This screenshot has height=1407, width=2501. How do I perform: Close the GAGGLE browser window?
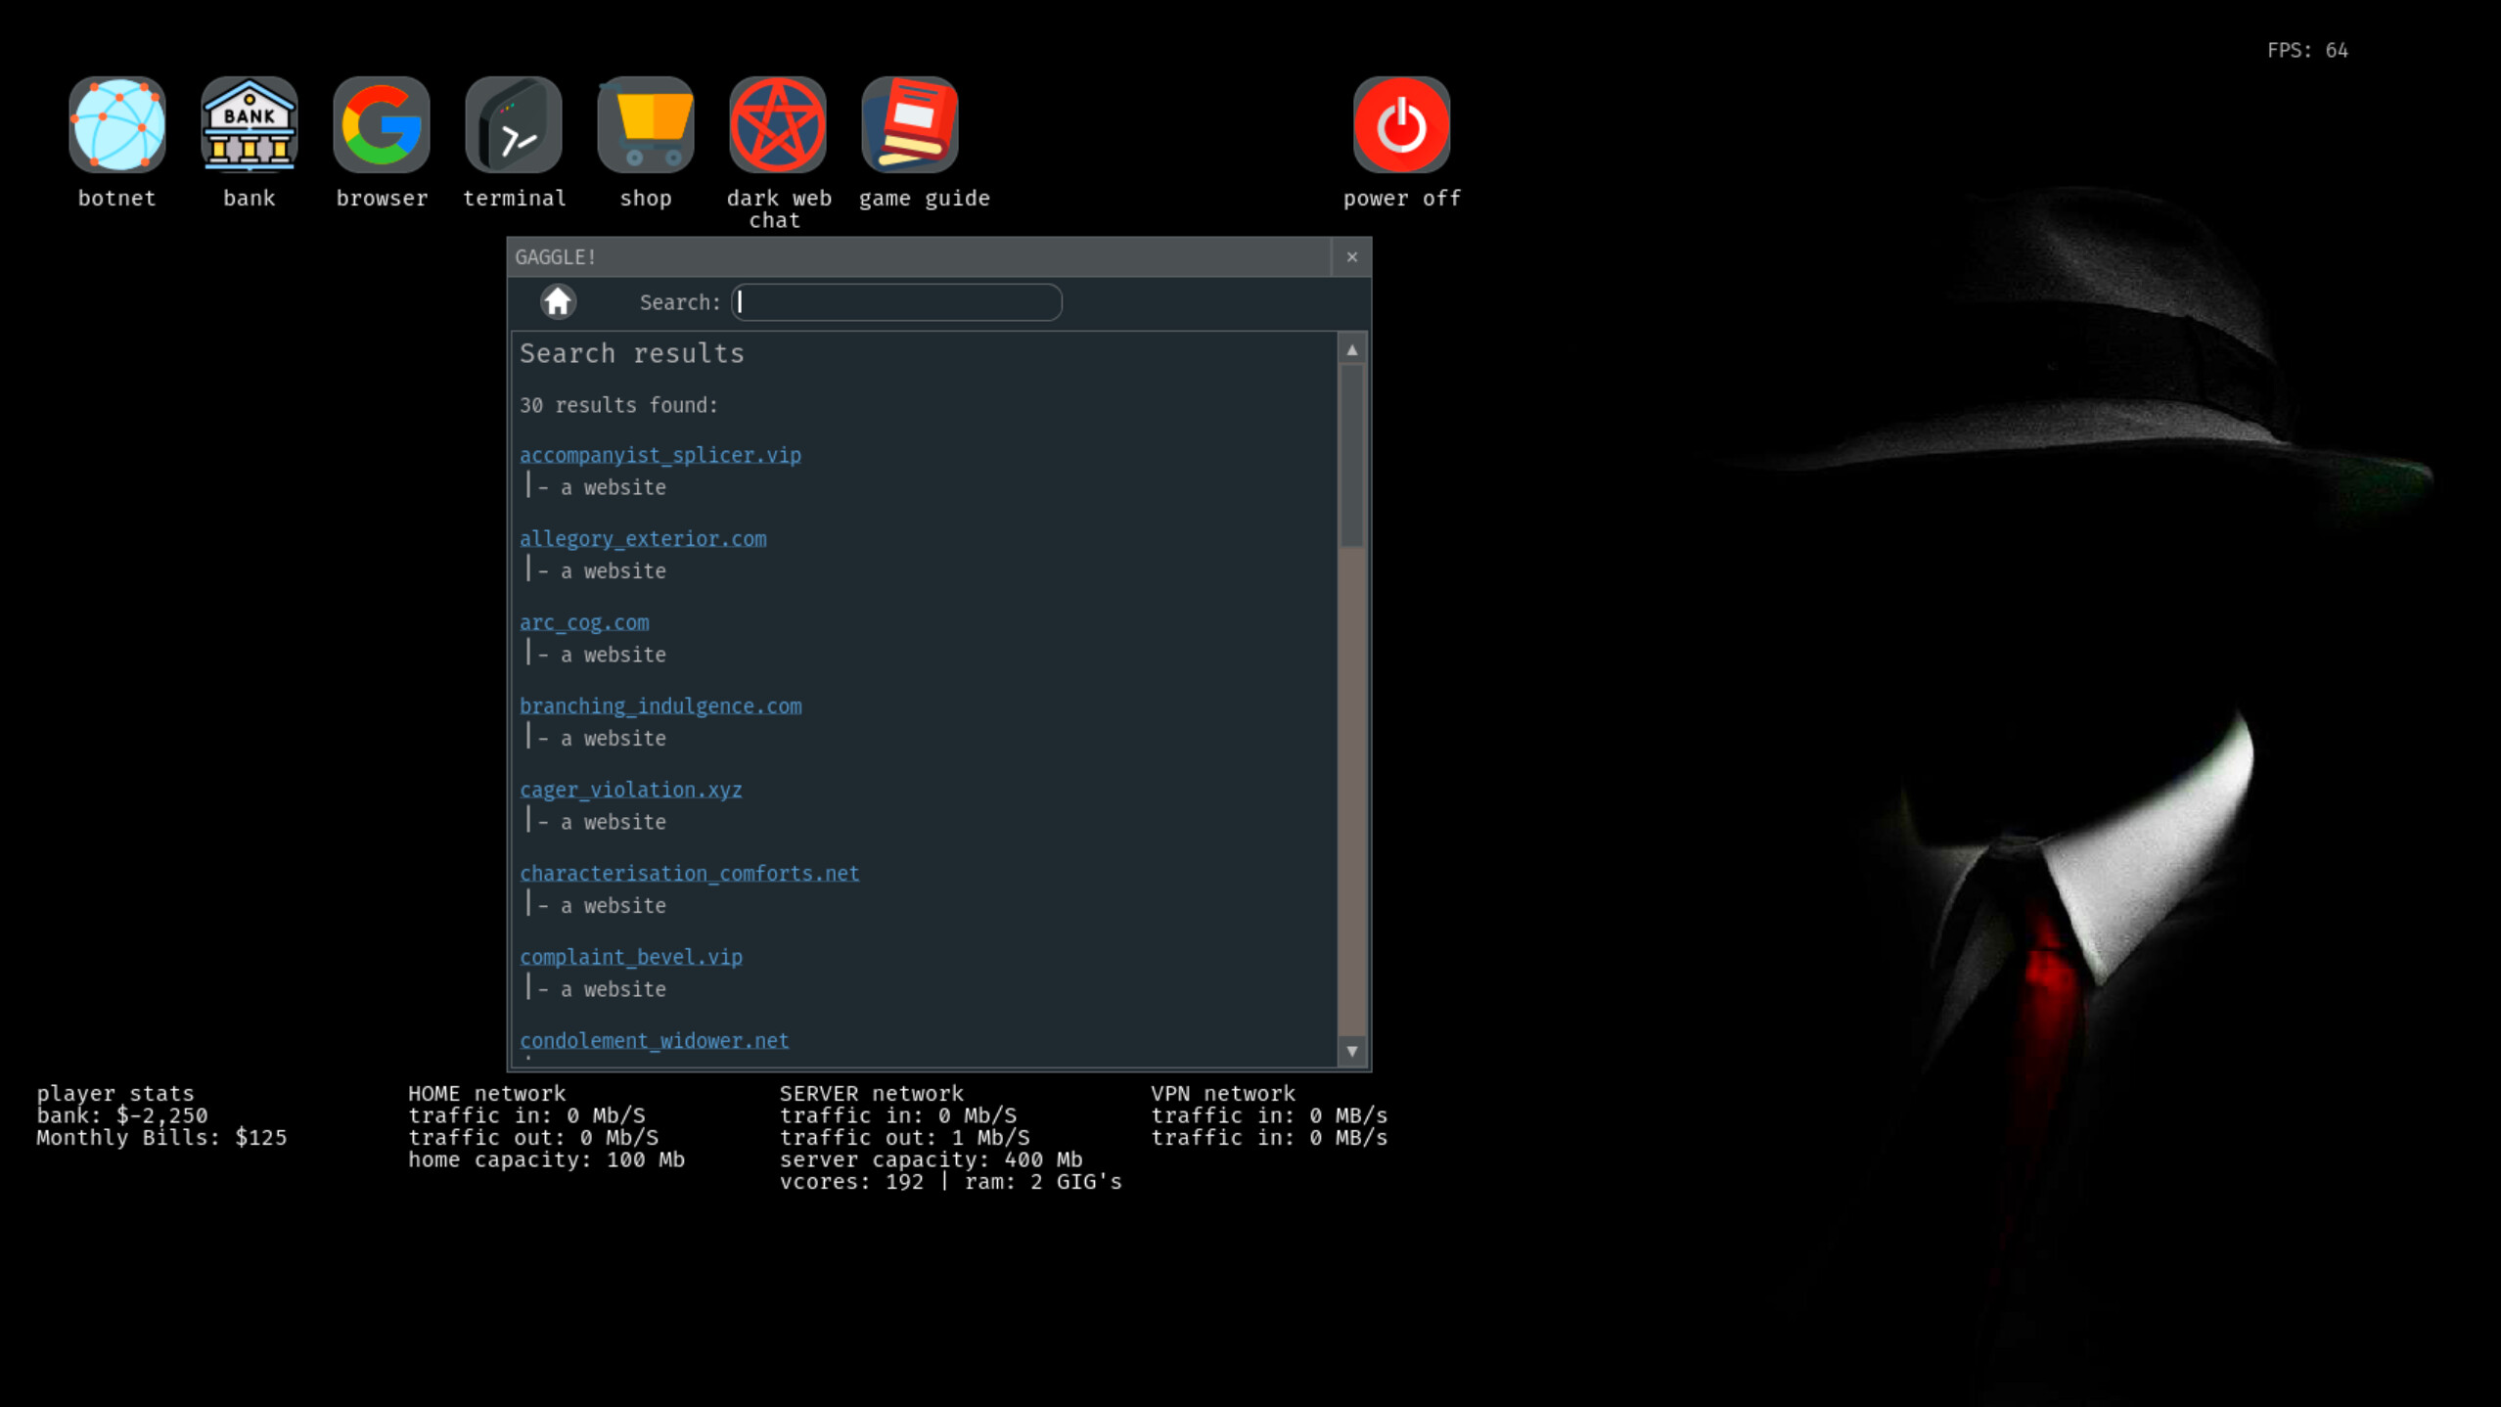1352,257
